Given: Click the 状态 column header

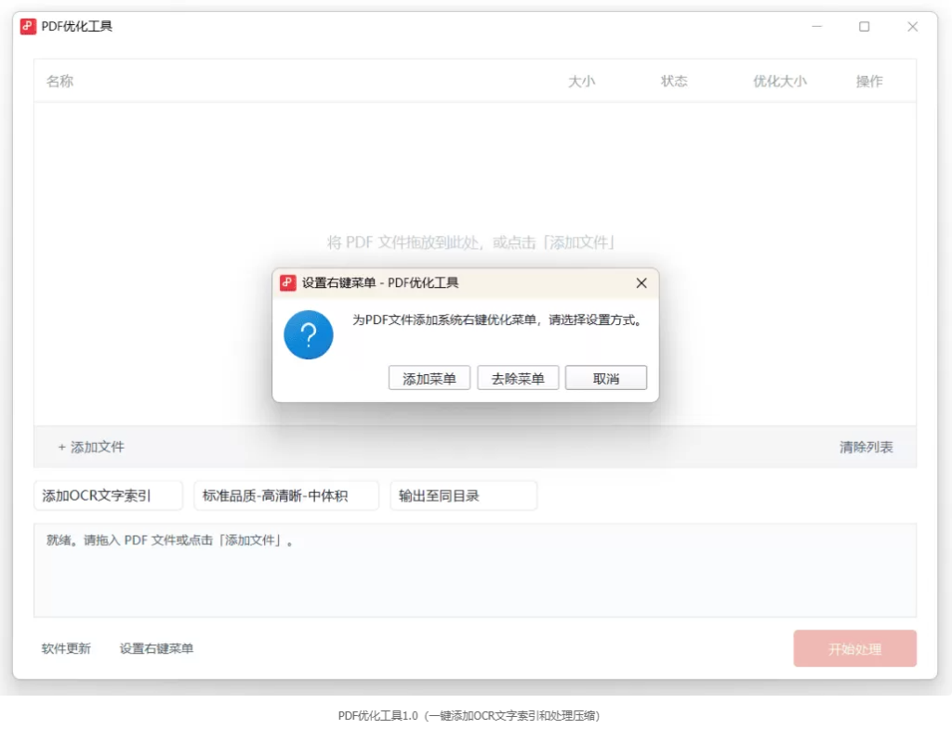Looking at the screenshot, I should pyautogui.click(x=674, y=82).
